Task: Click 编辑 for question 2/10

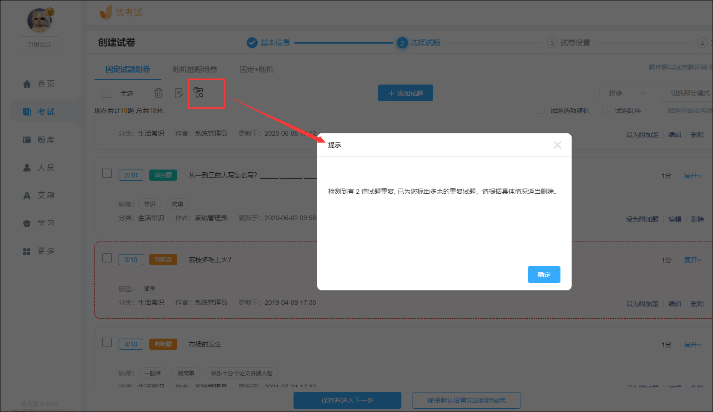Action: click(675, 219)
